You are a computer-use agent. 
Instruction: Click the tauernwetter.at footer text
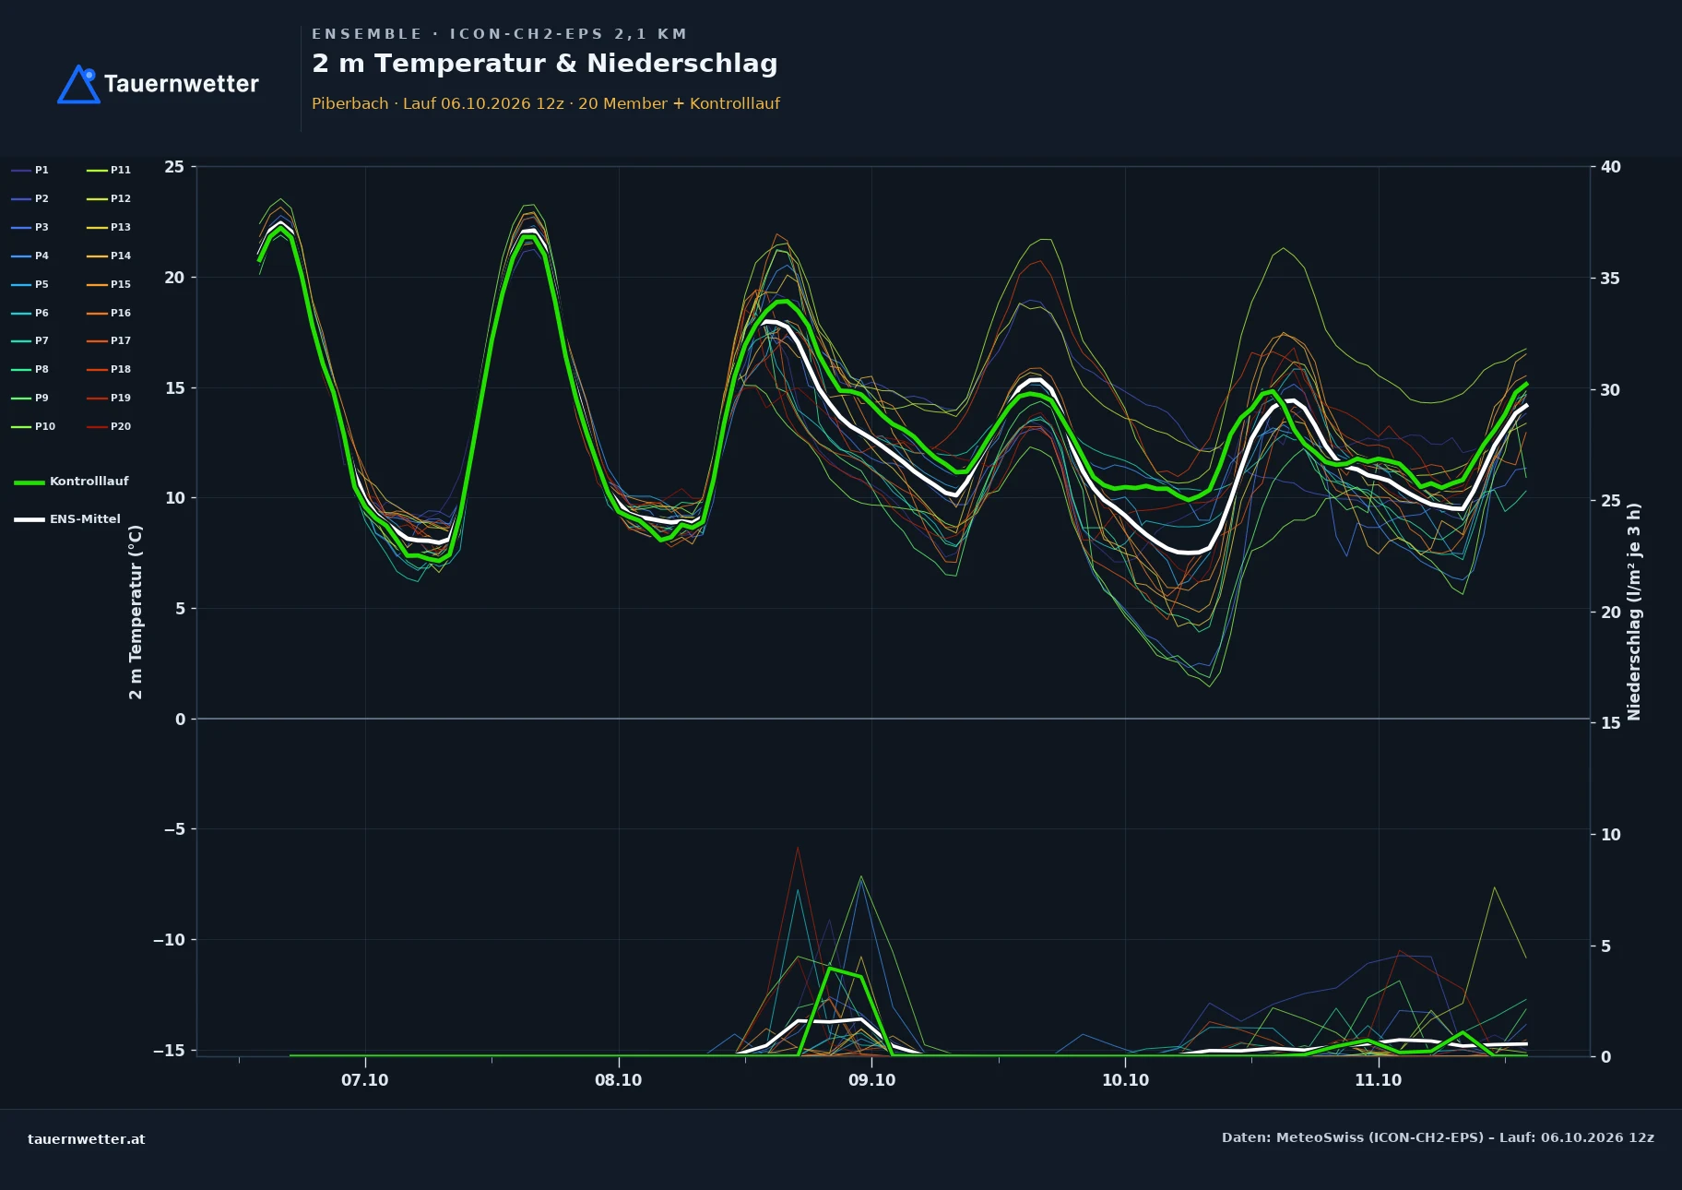point(87,1139)
